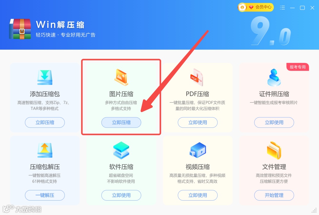Click the 添加压缩包 download-arrow icon

click(45, 77)
